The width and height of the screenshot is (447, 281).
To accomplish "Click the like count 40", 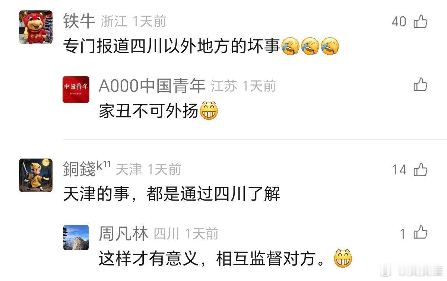I will [399, 22].
